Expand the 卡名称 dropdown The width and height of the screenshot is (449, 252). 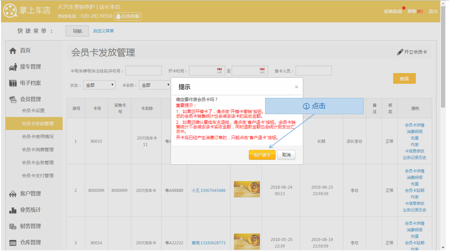pos(155,85)
